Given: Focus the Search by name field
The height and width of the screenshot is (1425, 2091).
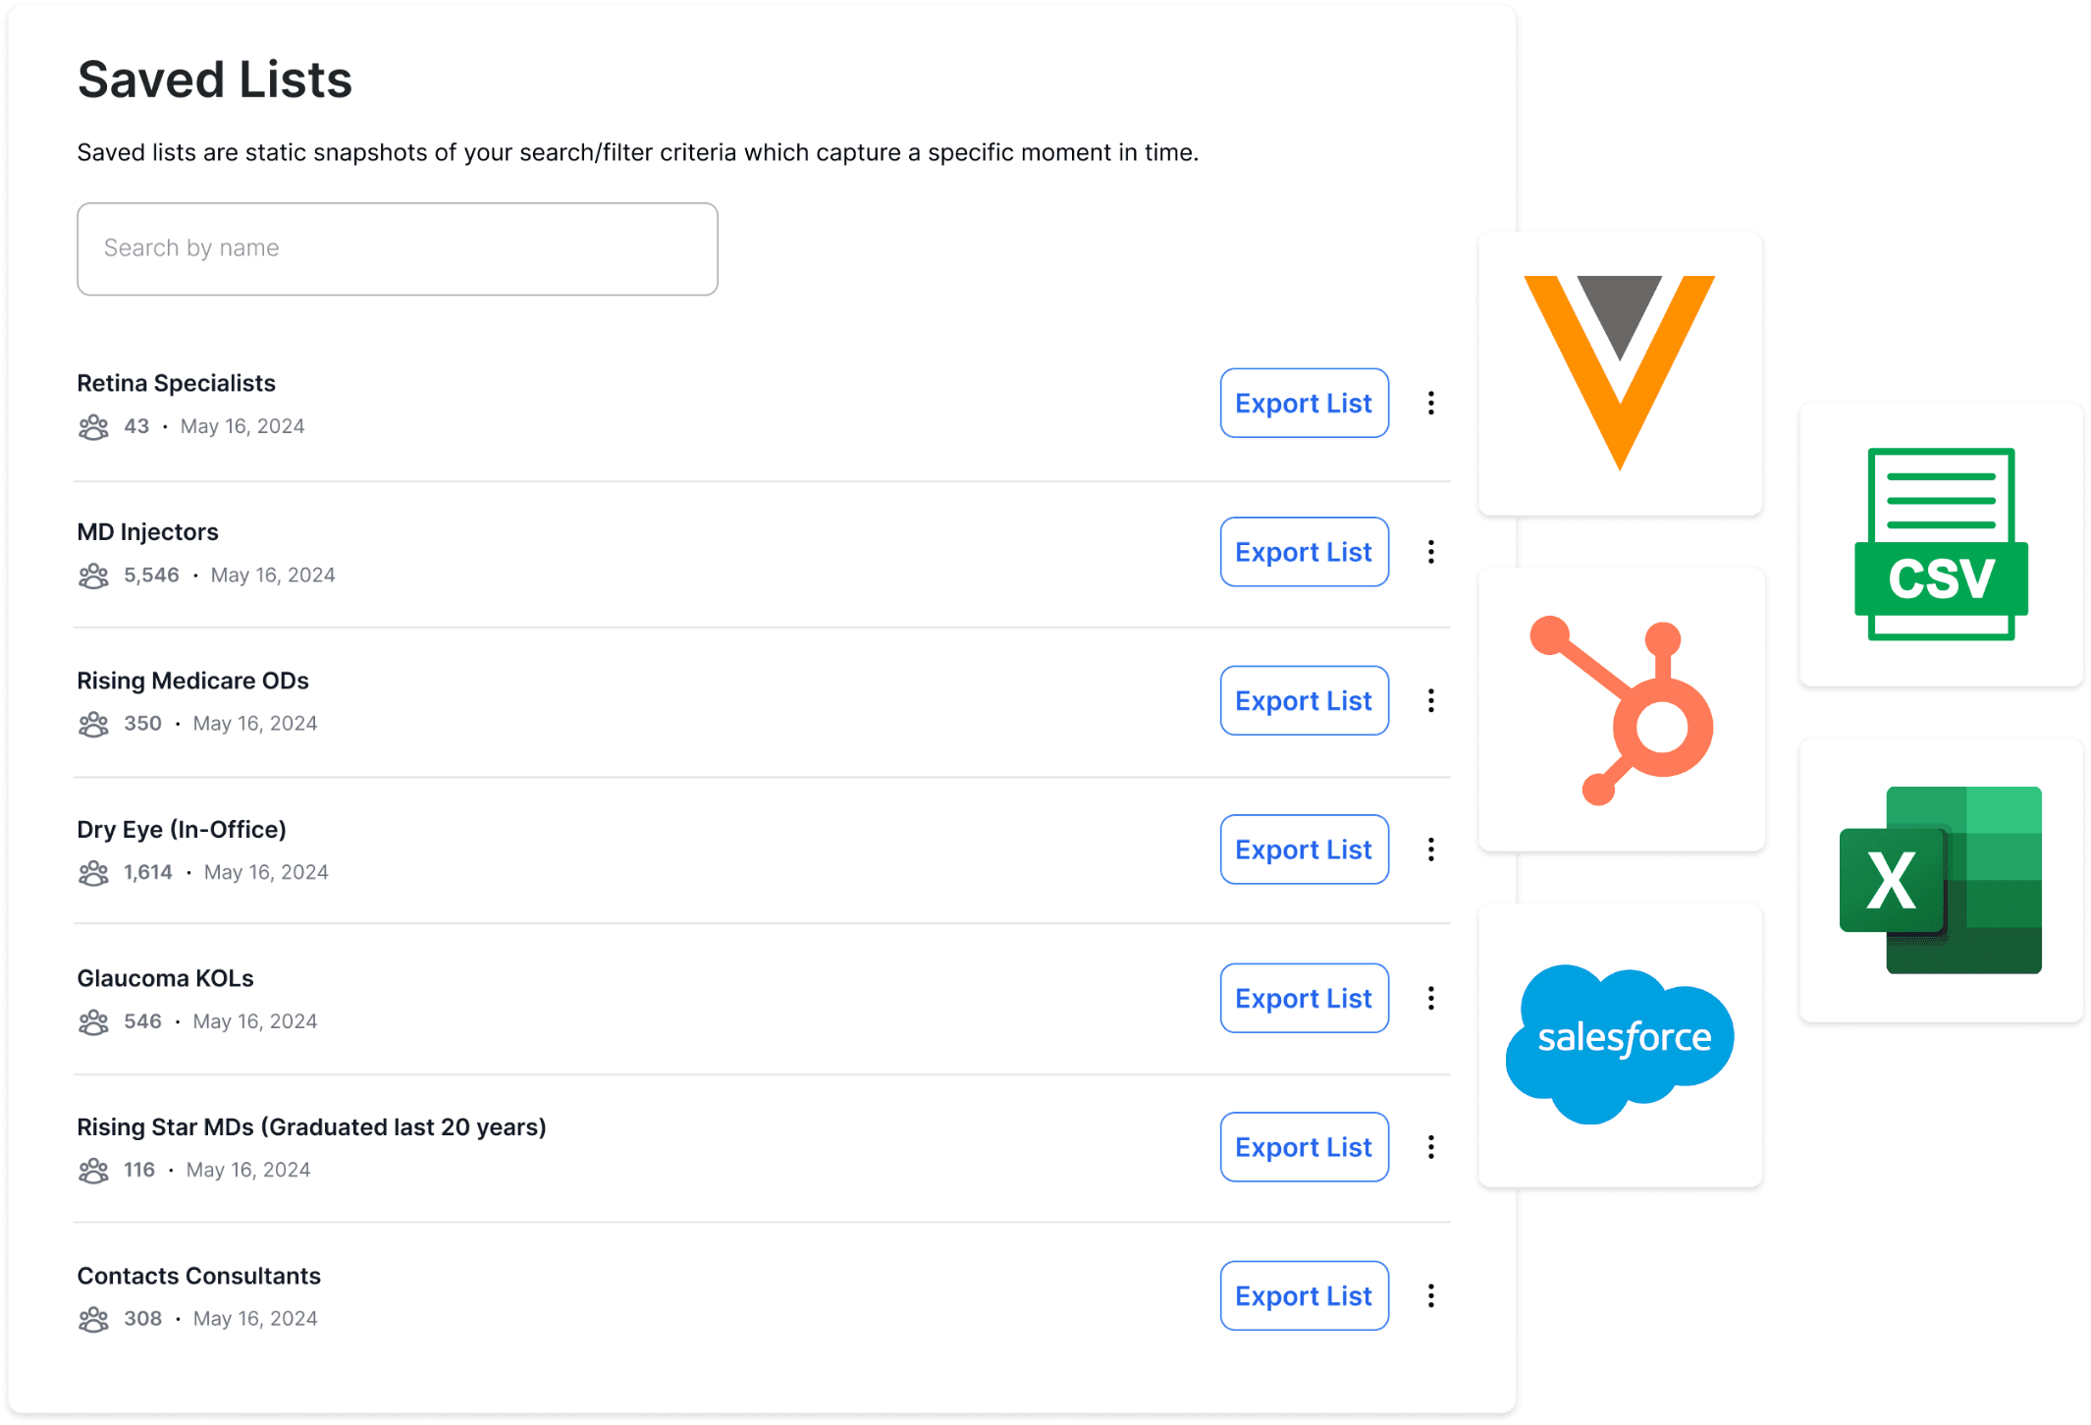Looking at the screenshot, I should pos(398,248).
